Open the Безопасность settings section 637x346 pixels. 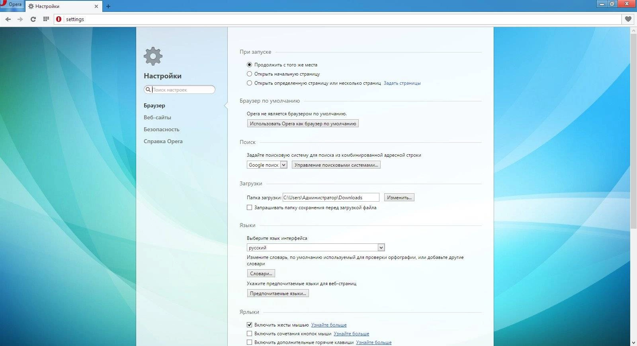point(162,129)
